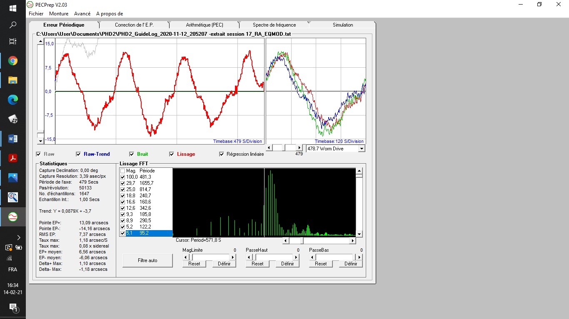Open the Wi-Fi signal tray icon
569x319 pixels.
tap(9, 258)
